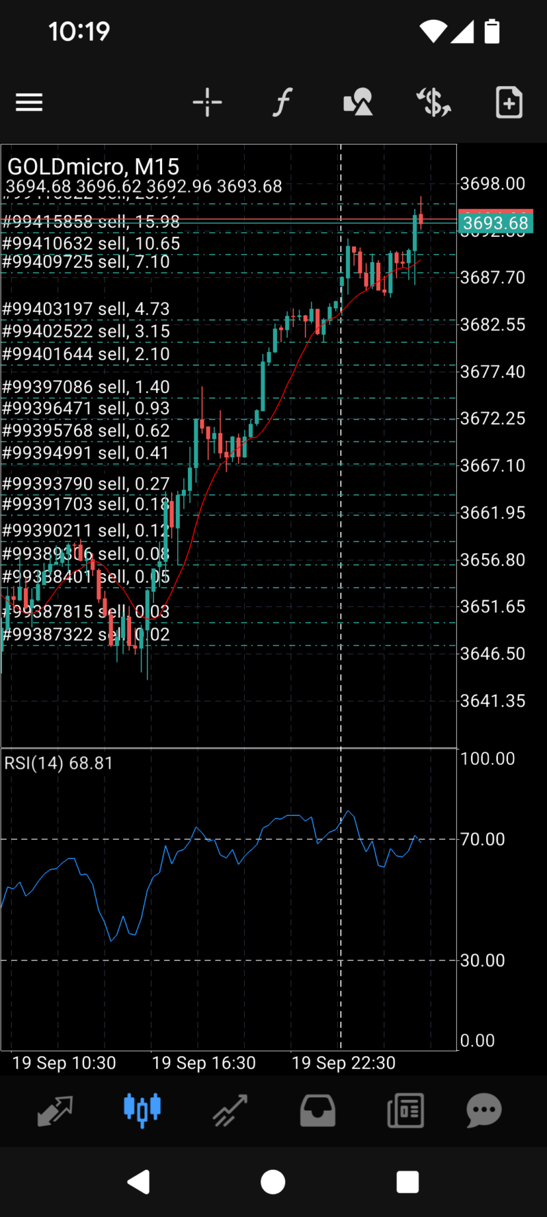Select the Chart tab in bottom bar
547x1217 pixels.
pyautogui.click(x=142, y=1110)
